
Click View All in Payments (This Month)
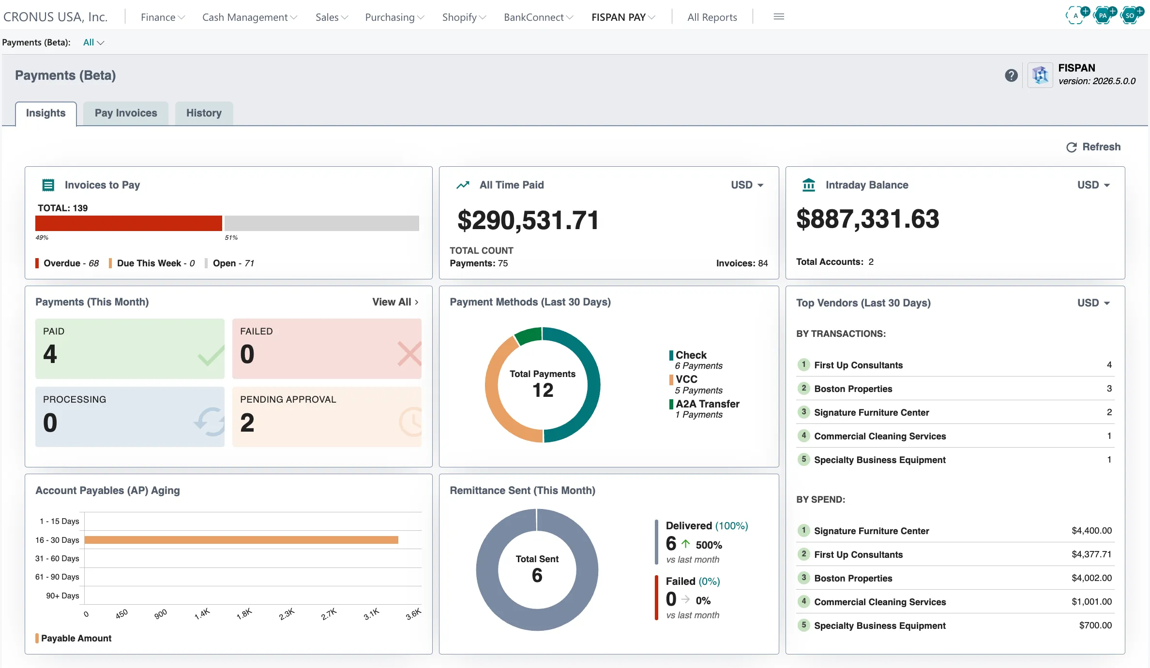click(x=395, y=302)
